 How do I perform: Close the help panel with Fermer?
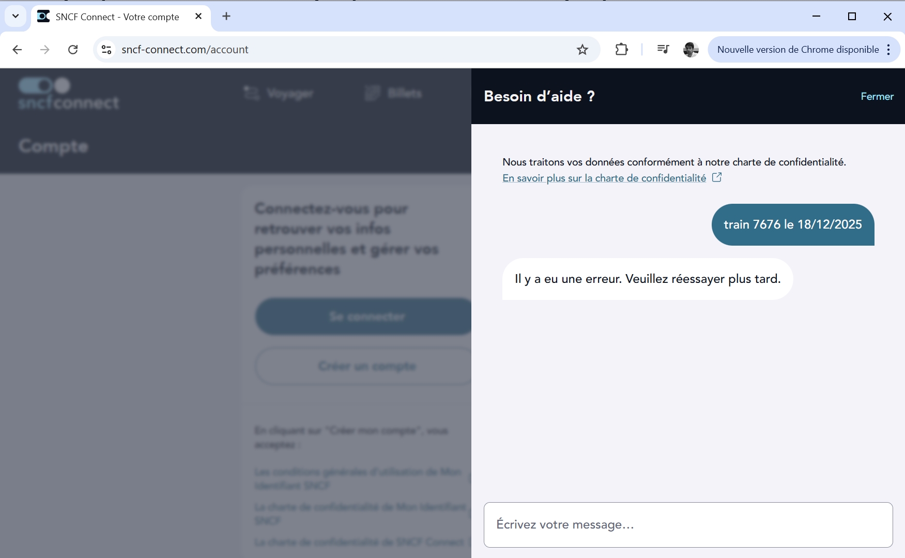click(x=877, y=96)
